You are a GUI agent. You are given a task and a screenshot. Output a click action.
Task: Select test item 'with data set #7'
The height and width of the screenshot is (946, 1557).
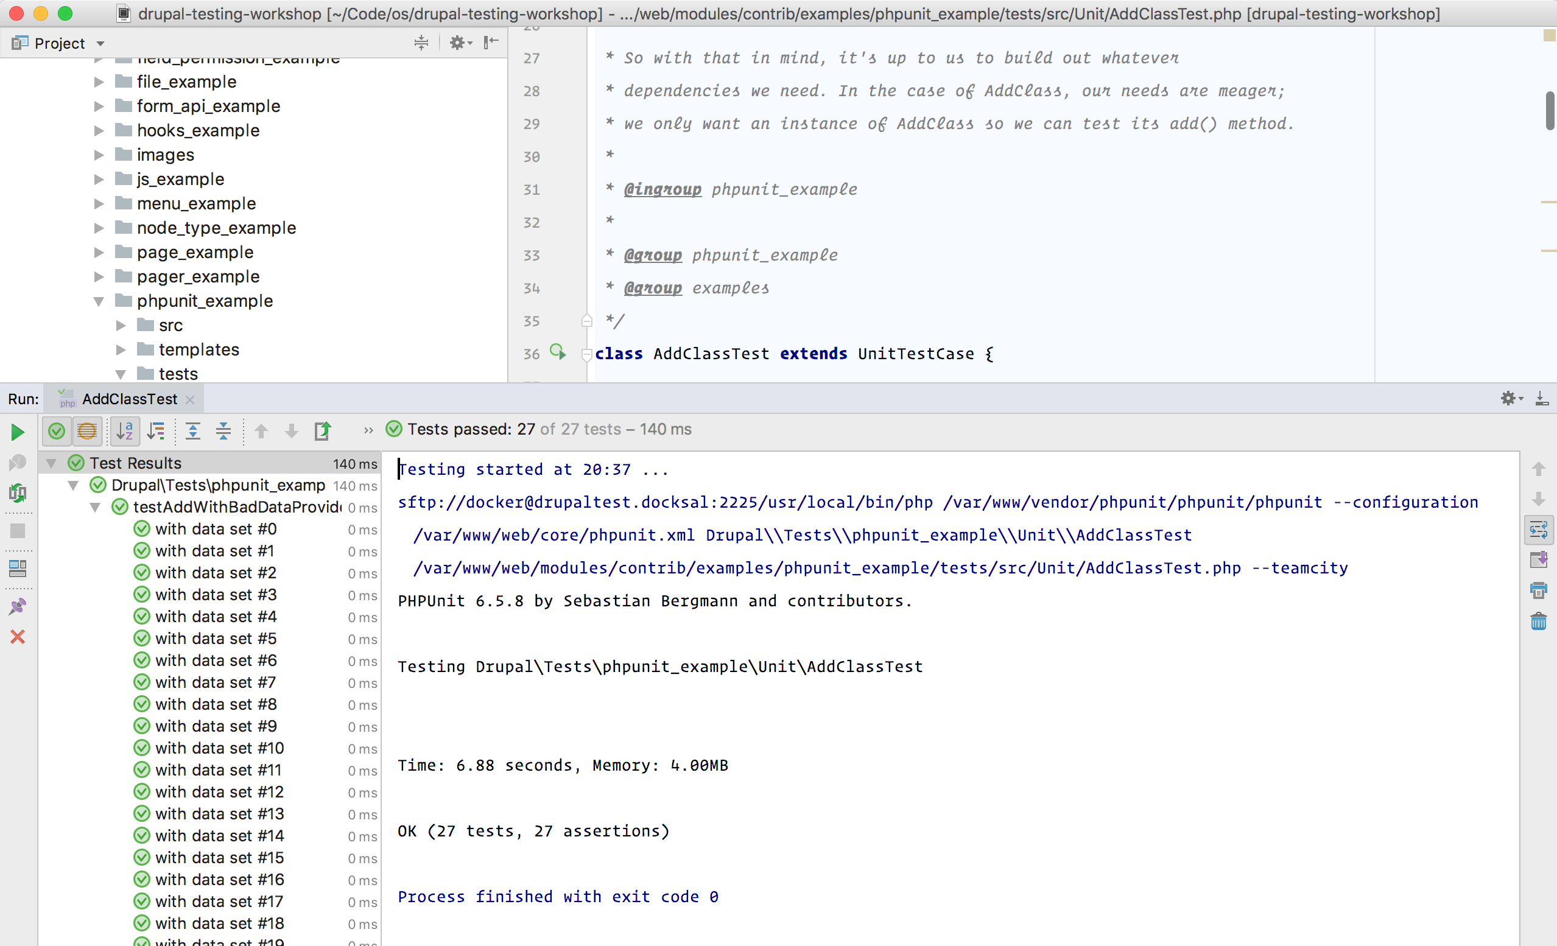tap(215, 682)
